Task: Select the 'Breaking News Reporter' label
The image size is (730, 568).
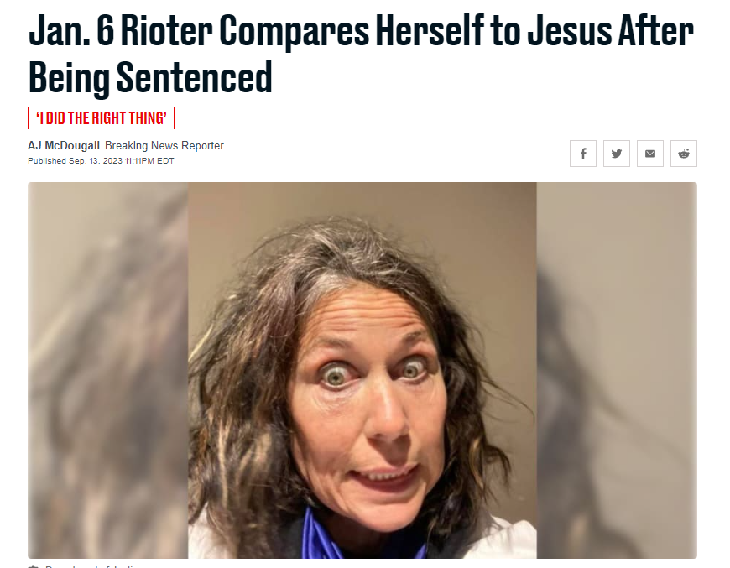Action: coord(164,146)
